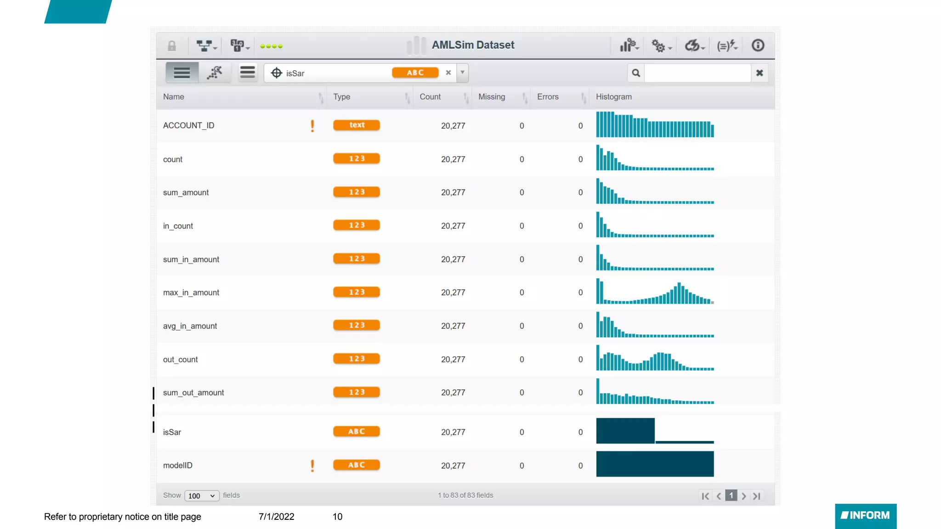Switch to scatter plot view mode
Image resolution: width=941 pixels, height=529 pixels.
click(214, 73)
